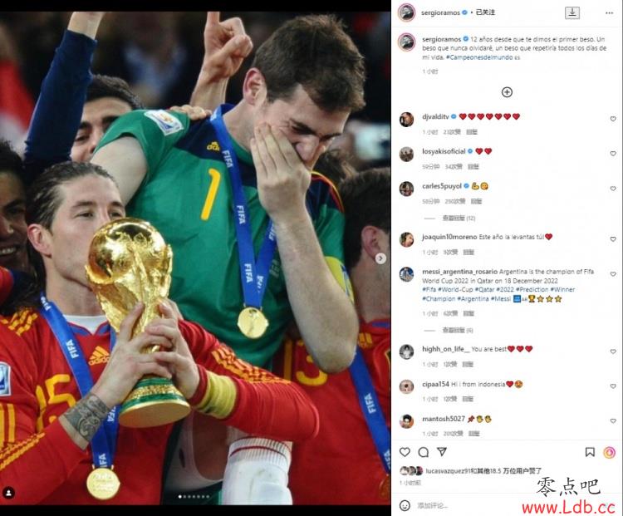Image resolution: width=623 pixels, height=516 pixels.
Task: Open the emoji picker in comment box
Action: (405, 505)
